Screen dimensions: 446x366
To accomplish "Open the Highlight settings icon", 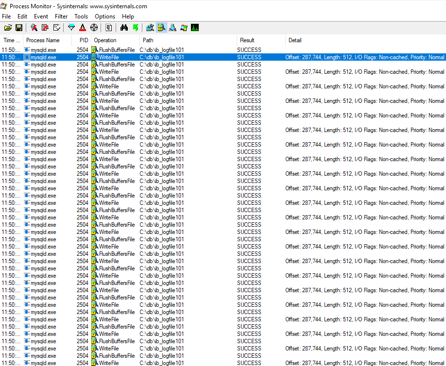I will point(83,28).
